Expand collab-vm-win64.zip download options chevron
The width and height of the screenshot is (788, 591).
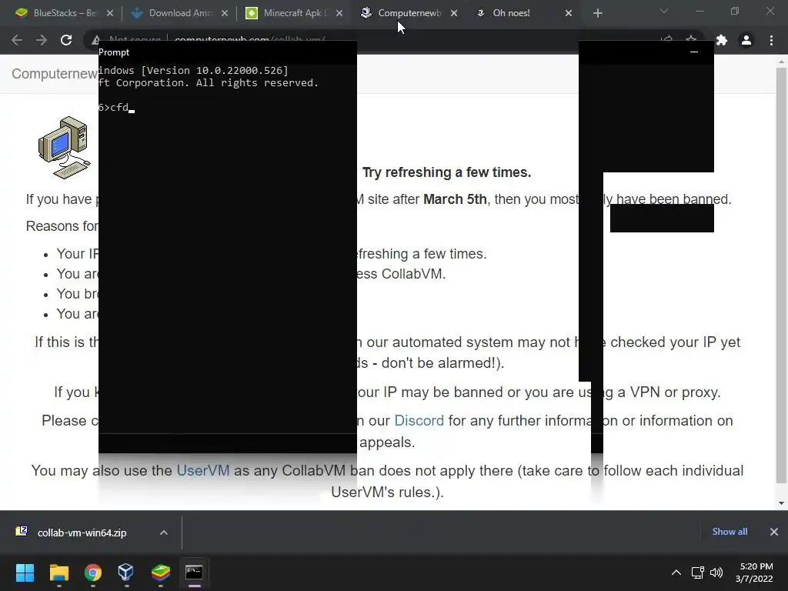[x=164, y=533]
